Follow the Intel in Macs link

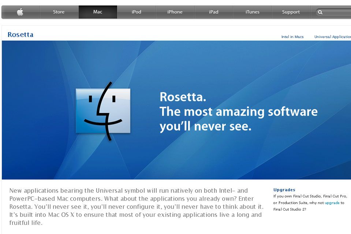click(x=292, y=37)
